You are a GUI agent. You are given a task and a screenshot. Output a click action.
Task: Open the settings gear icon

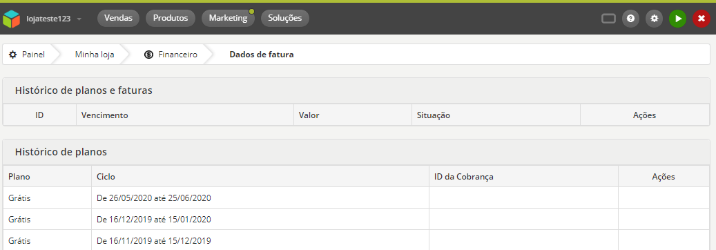[x=655, y=19]
